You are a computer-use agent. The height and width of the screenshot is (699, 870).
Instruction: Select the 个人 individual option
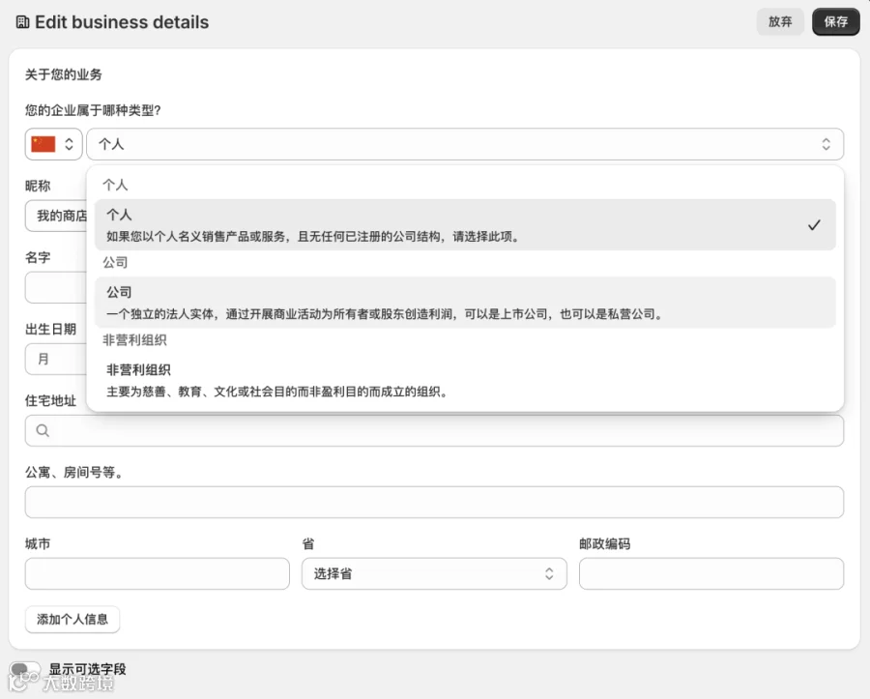point(465,224)
